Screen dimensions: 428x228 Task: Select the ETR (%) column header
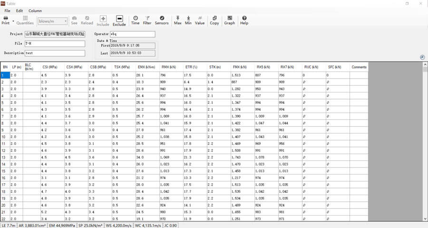195,67
